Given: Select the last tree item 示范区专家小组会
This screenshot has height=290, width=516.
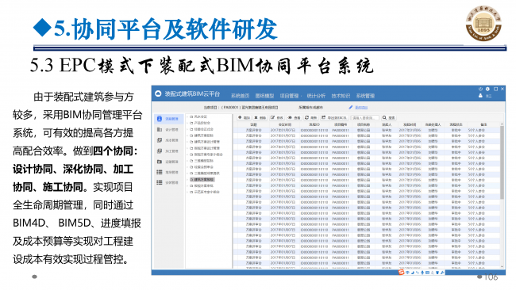Looking at the screenshot, I should pyautogui.click(x=205, y=192).
